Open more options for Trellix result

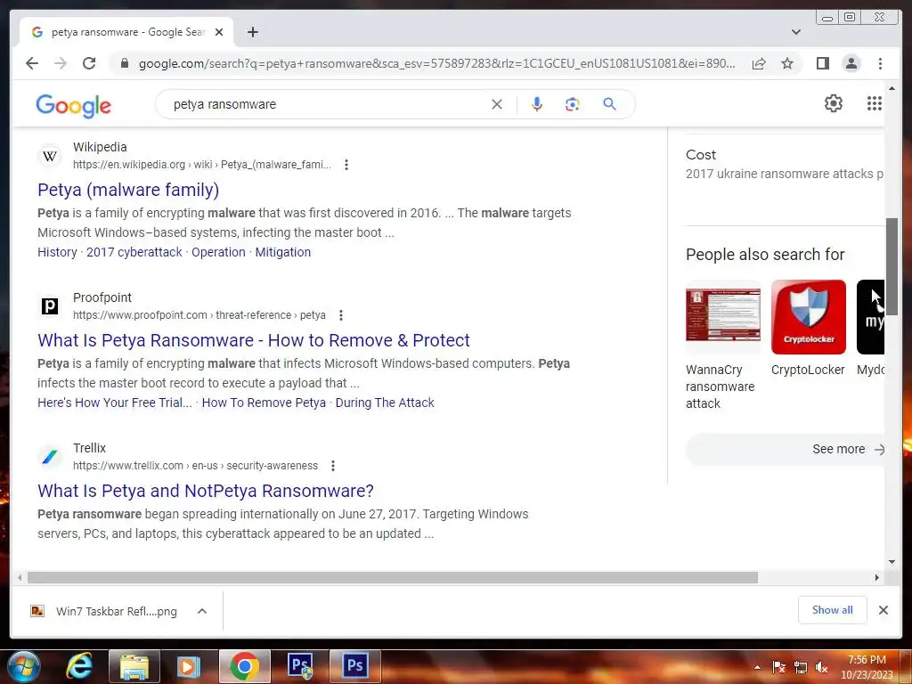click(333, 466)
